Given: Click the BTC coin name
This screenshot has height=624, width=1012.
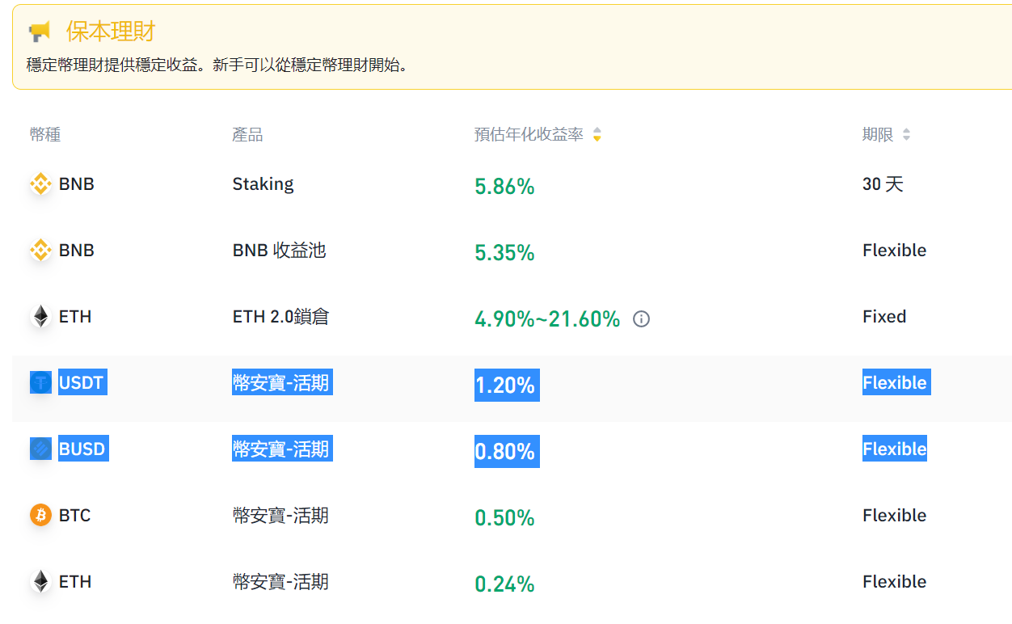Looking at the screenshot, I should pos(75,515).
